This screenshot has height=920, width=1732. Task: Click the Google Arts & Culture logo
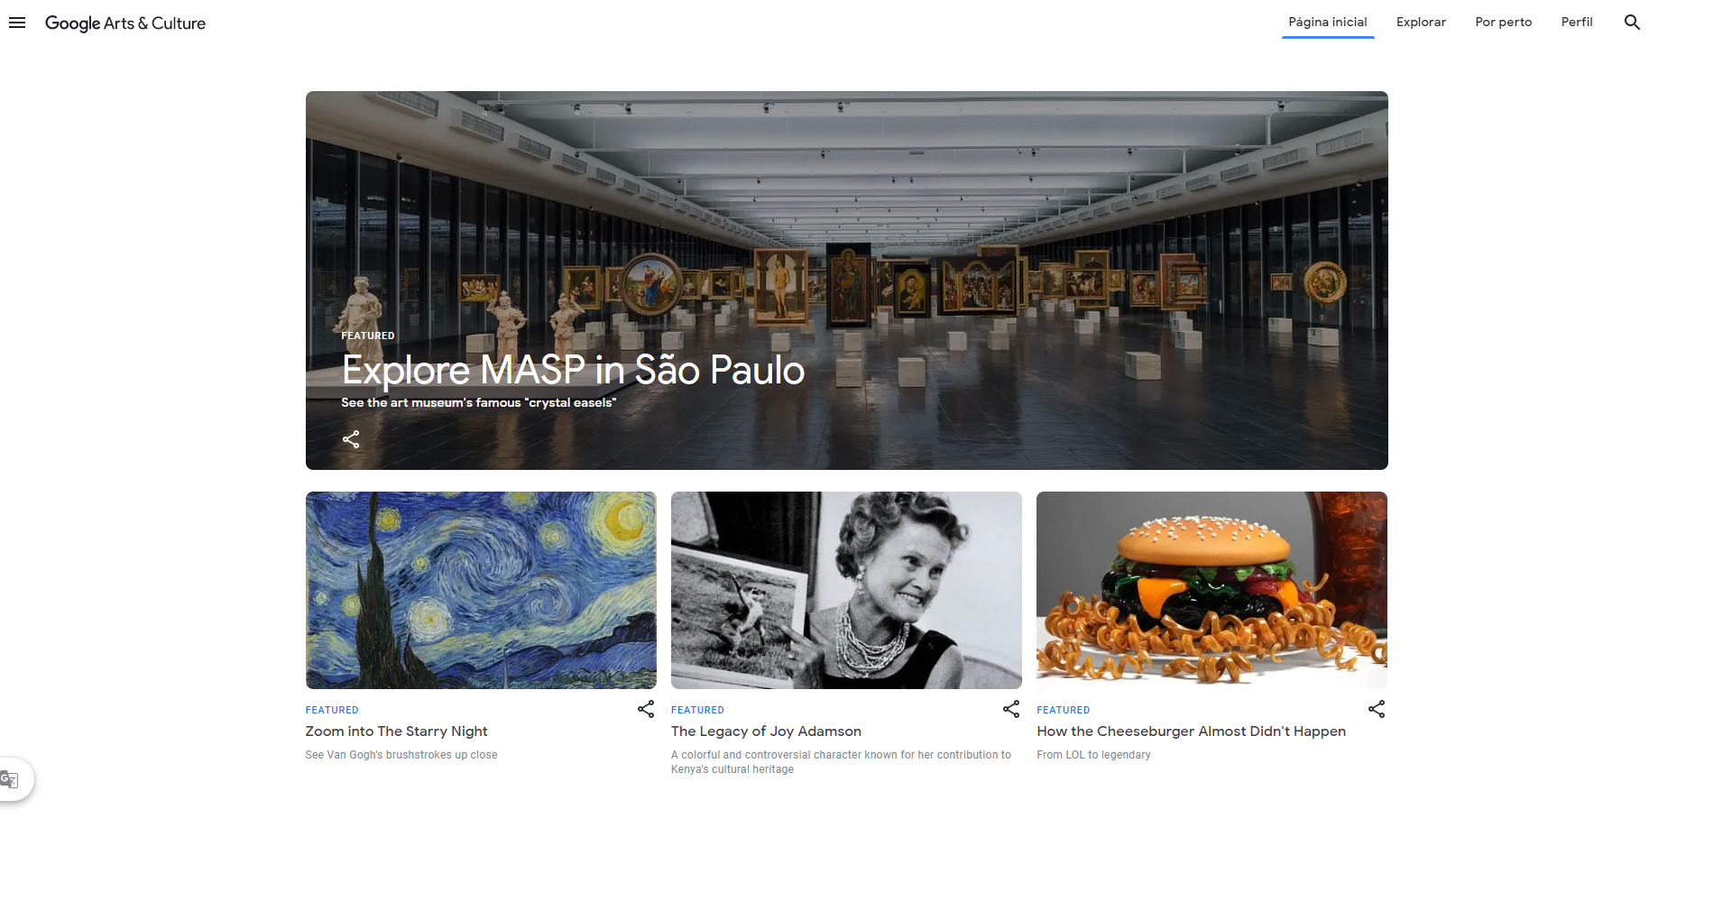pos(124,23)
